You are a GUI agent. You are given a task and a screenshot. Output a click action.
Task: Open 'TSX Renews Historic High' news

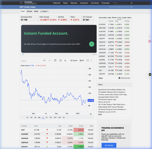(x=107, y=99)
